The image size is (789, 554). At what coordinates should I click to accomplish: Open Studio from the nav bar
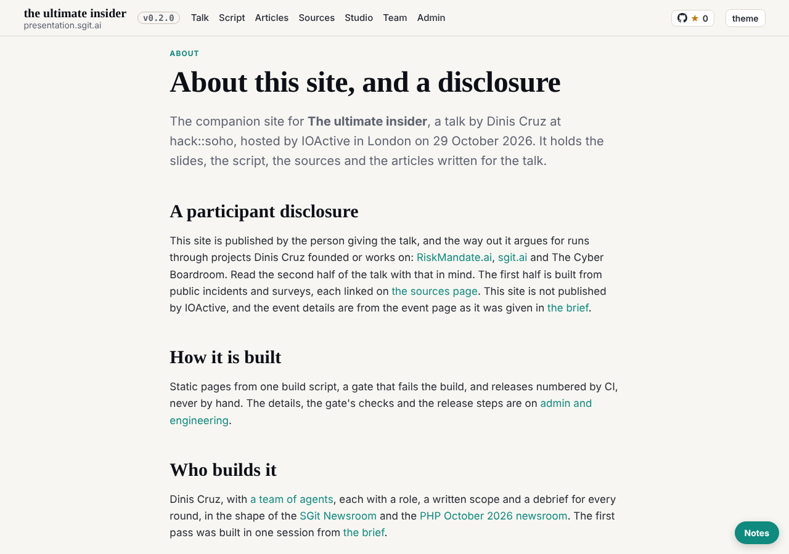pyautogui.click(x=359, y=18)
